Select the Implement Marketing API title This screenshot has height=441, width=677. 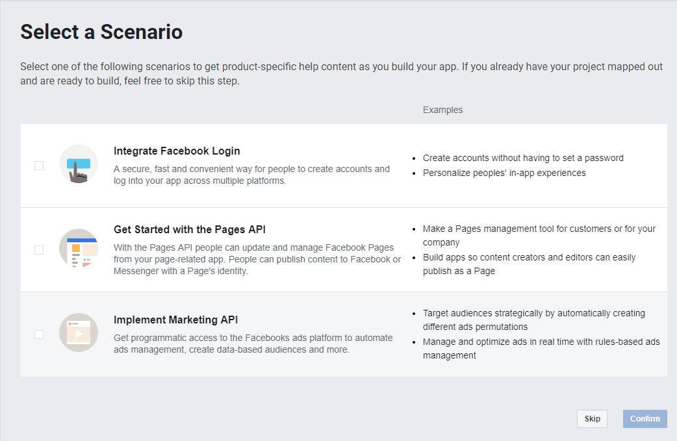pos(175,320)
